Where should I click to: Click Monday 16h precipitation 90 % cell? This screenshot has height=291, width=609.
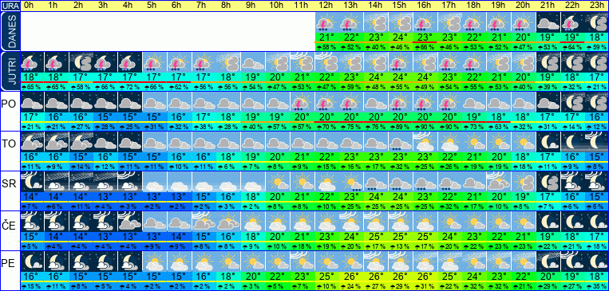[424, 128]
